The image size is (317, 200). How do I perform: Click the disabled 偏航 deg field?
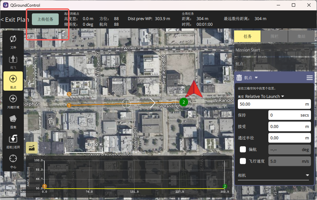click(289, 149)
